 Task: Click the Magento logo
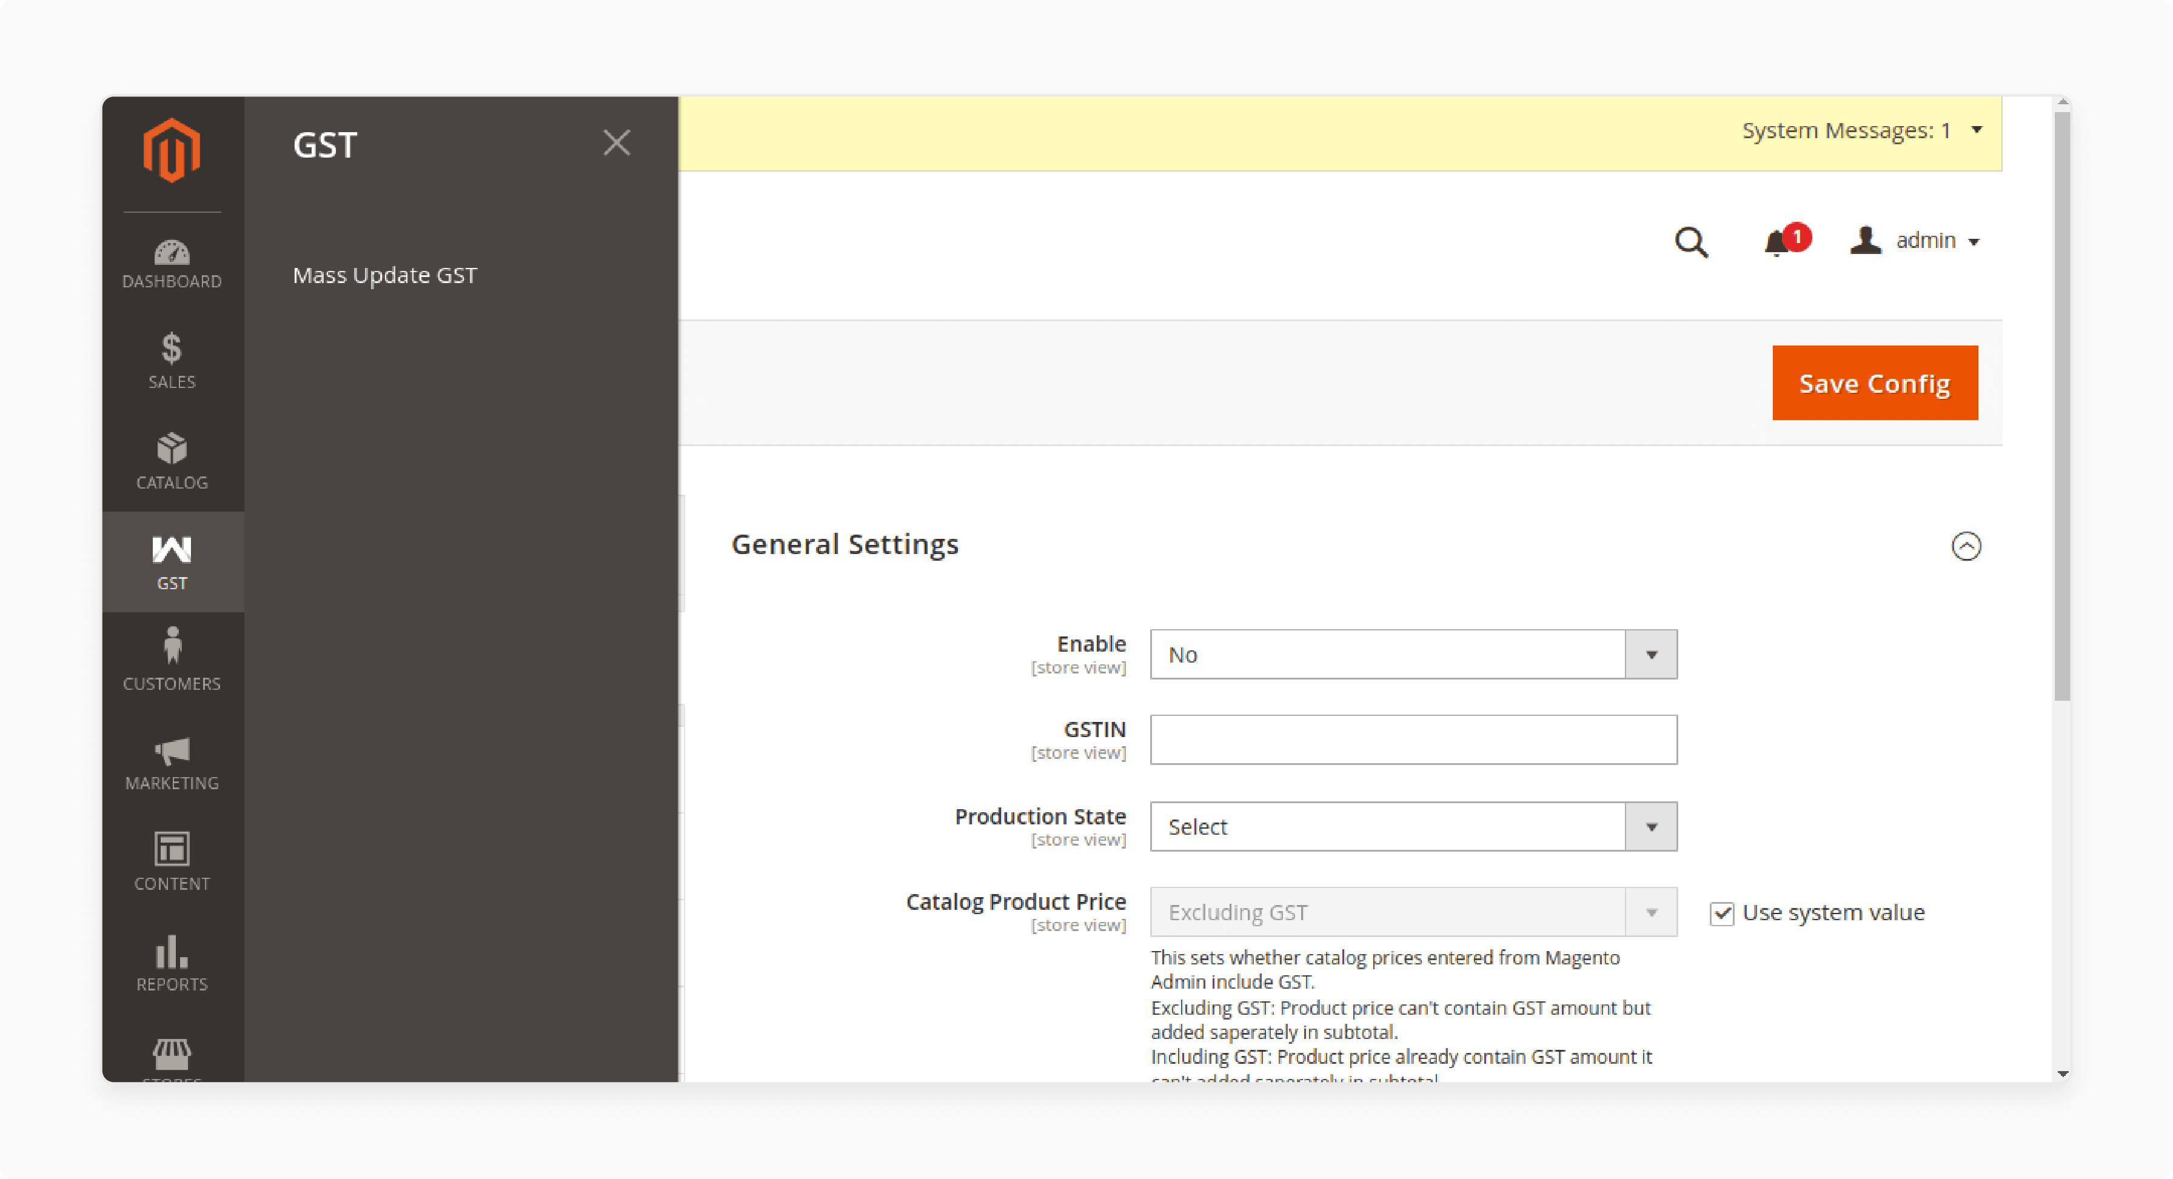pos(171,150)
